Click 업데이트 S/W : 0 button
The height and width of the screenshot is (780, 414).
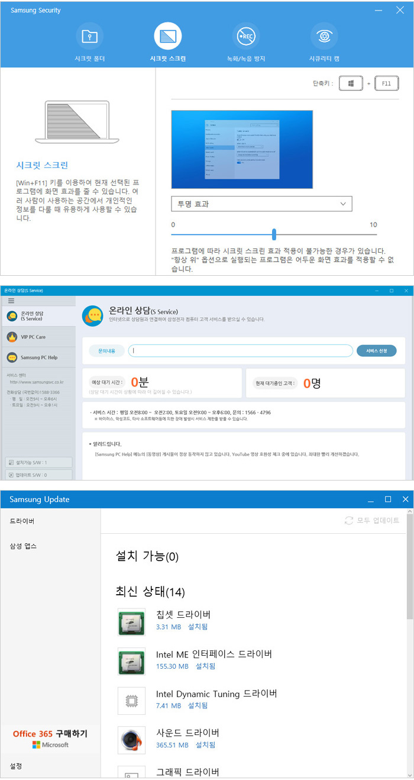tap(38, 475)
